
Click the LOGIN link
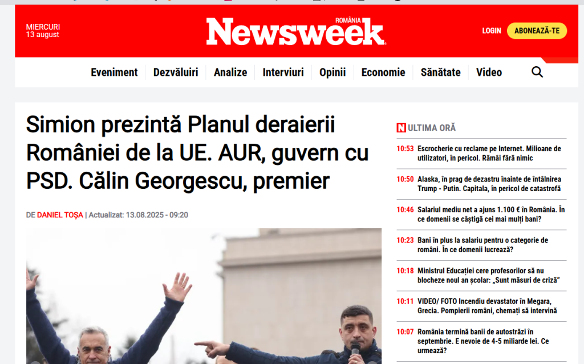click(x=491, y=31)
